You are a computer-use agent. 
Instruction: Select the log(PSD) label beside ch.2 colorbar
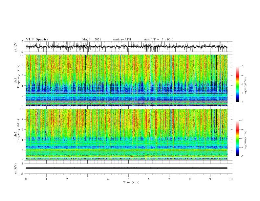pos(246,140)
